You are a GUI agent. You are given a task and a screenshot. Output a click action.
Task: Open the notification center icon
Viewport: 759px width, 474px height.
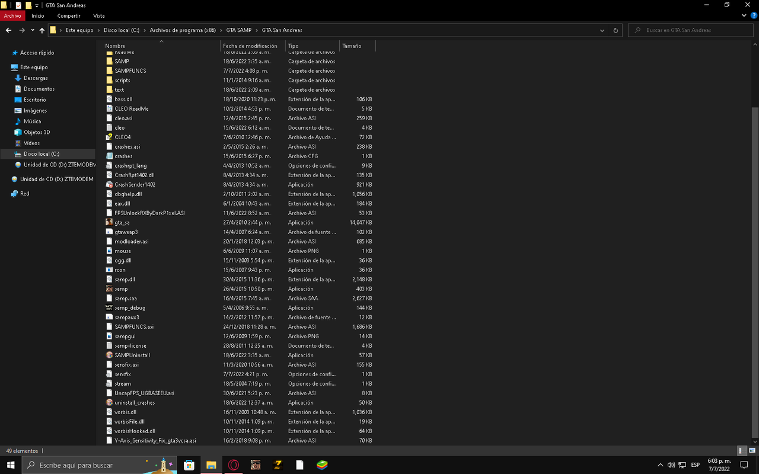745,465
